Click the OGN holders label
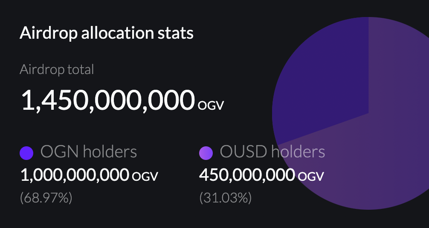This screenshot has height=228, width=429. [89, 151]
